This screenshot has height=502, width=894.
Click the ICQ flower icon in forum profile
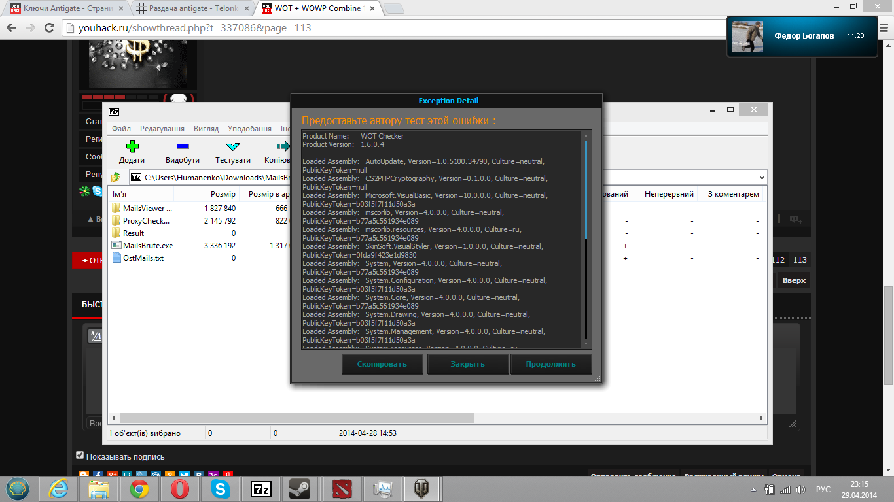(84, 191)
